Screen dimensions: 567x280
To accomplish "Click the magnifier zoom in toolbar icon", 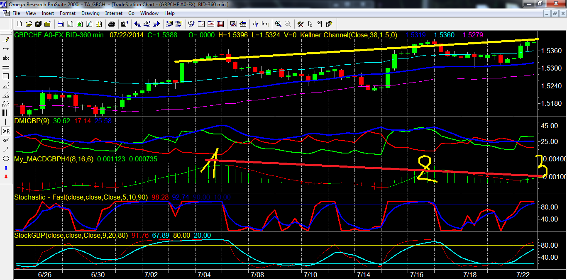I will coord(278,24).
